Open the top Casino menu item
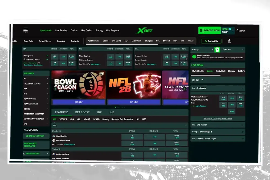Screen dimensions: 270x180 74,30
